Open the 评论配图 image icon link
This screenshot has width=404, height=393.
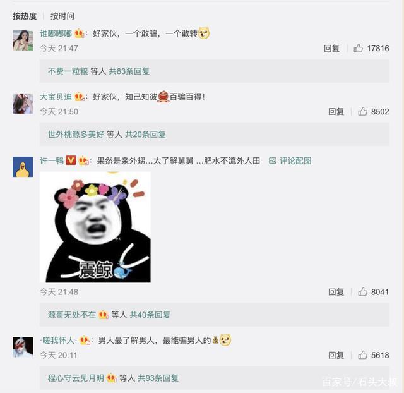pyautogui.click(x=290, y=161)
